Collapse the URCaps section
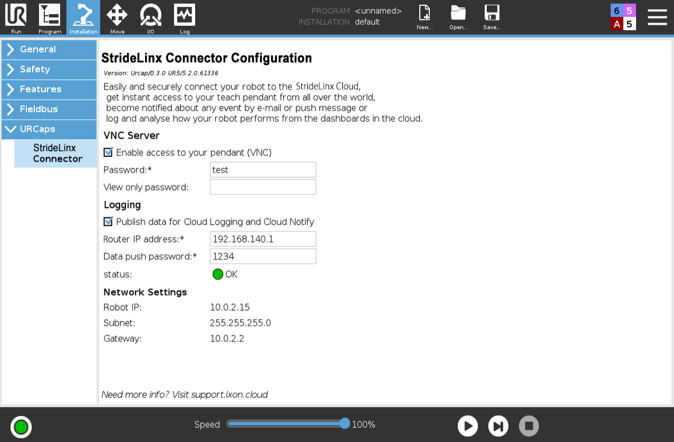The height and width of the screenshot is (442, 674). pyautogui.click(x=49, y=130)
